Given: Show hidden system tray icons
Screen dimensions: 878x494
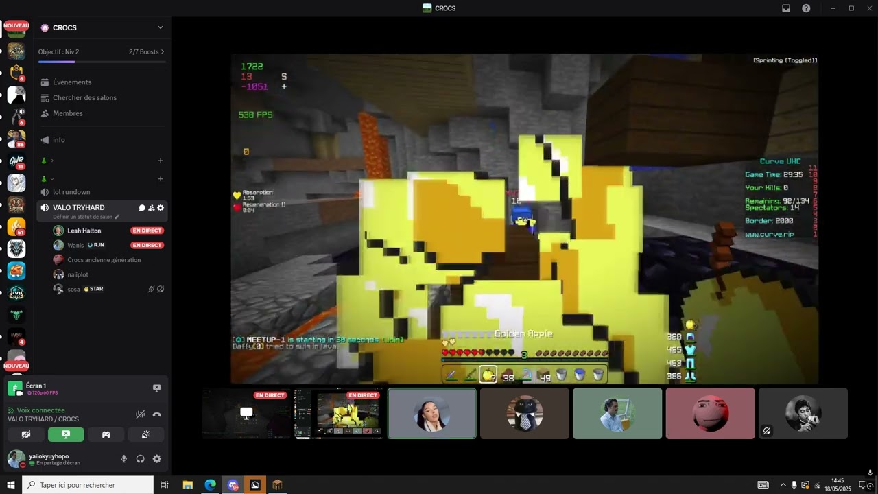Looking at the screenshot, I should [x=783, y=485].
